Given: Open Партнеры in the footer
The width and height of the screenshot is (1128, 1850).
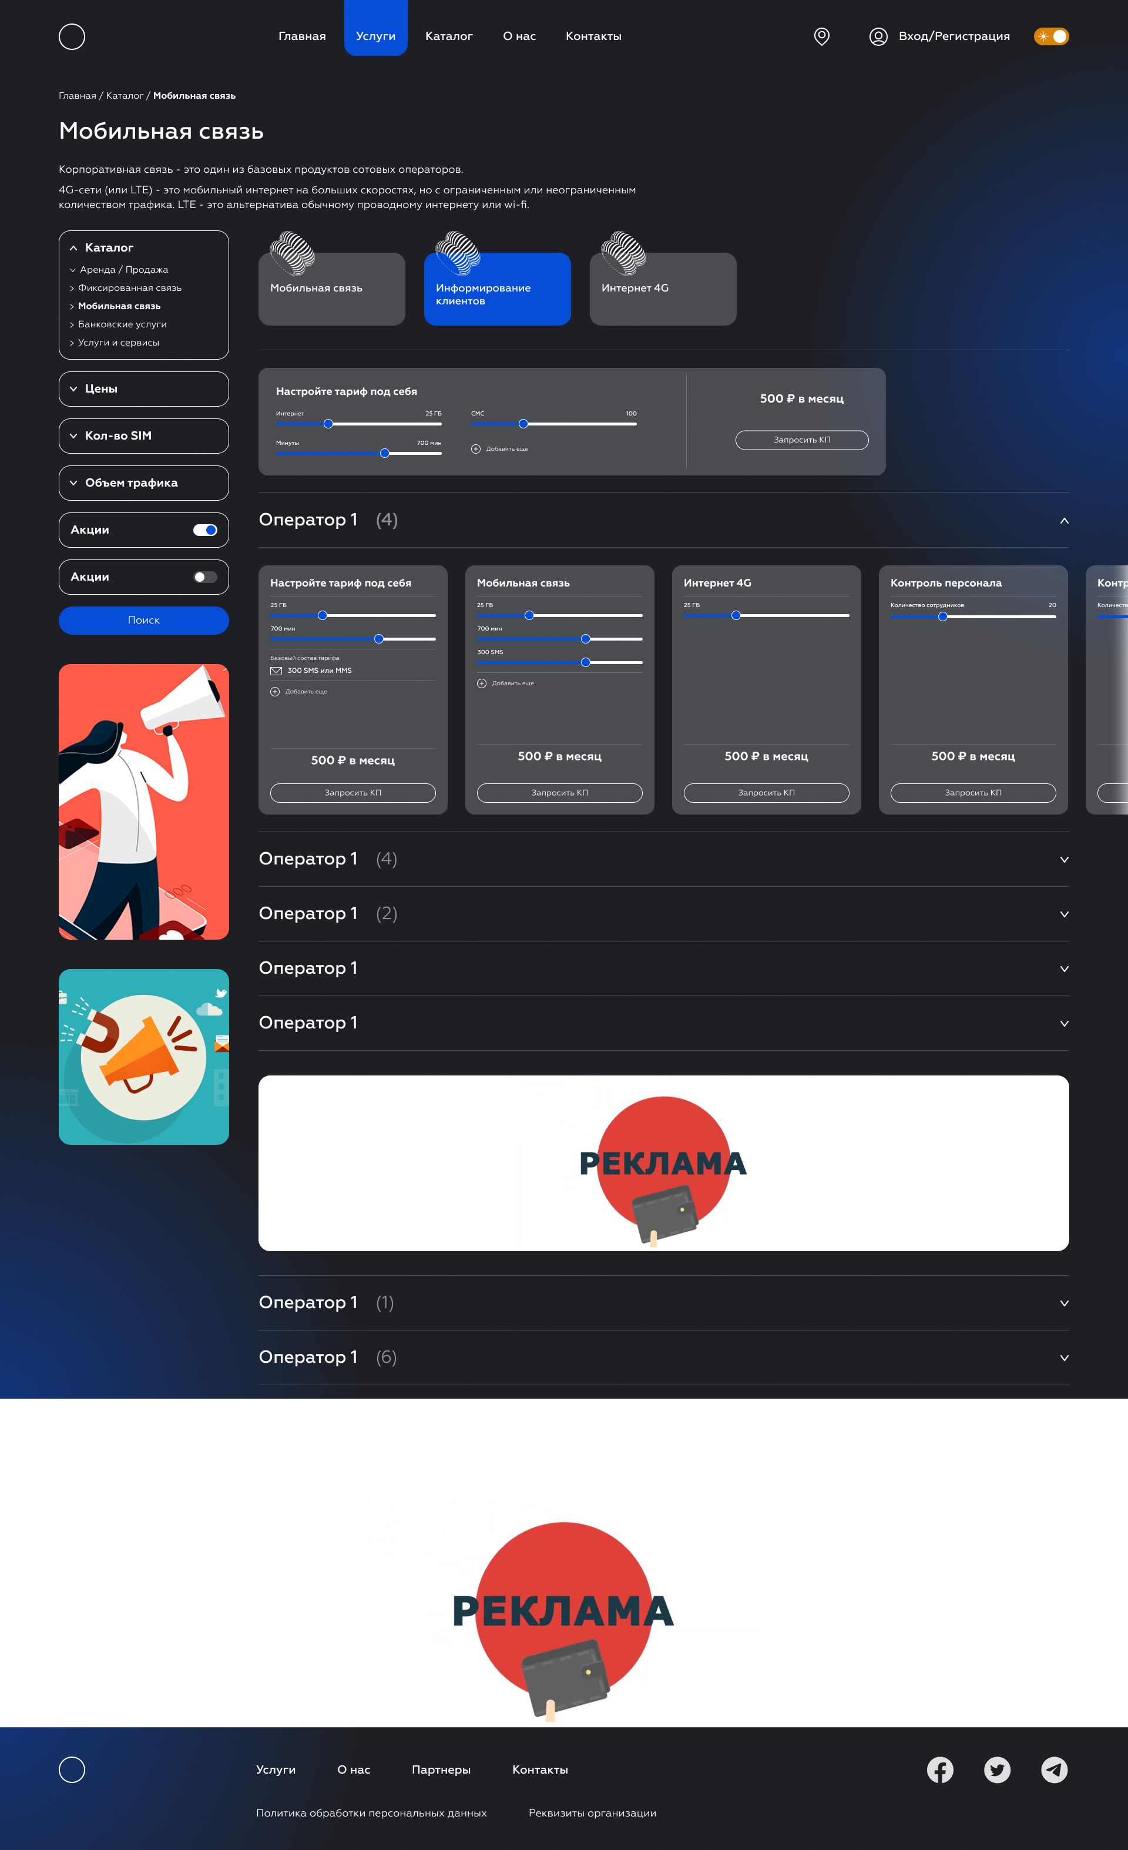Looking at the screenshot, I should click(441, 1769).
